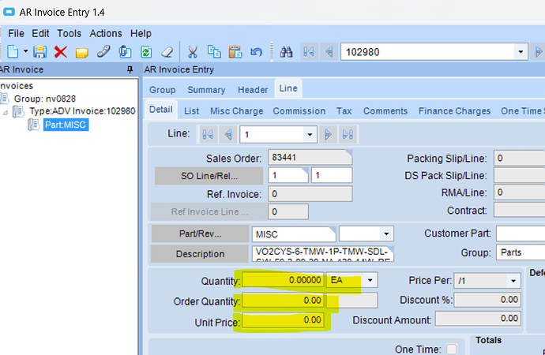
Task: Cut selection with scissors icon
Action: click(192, 52)
